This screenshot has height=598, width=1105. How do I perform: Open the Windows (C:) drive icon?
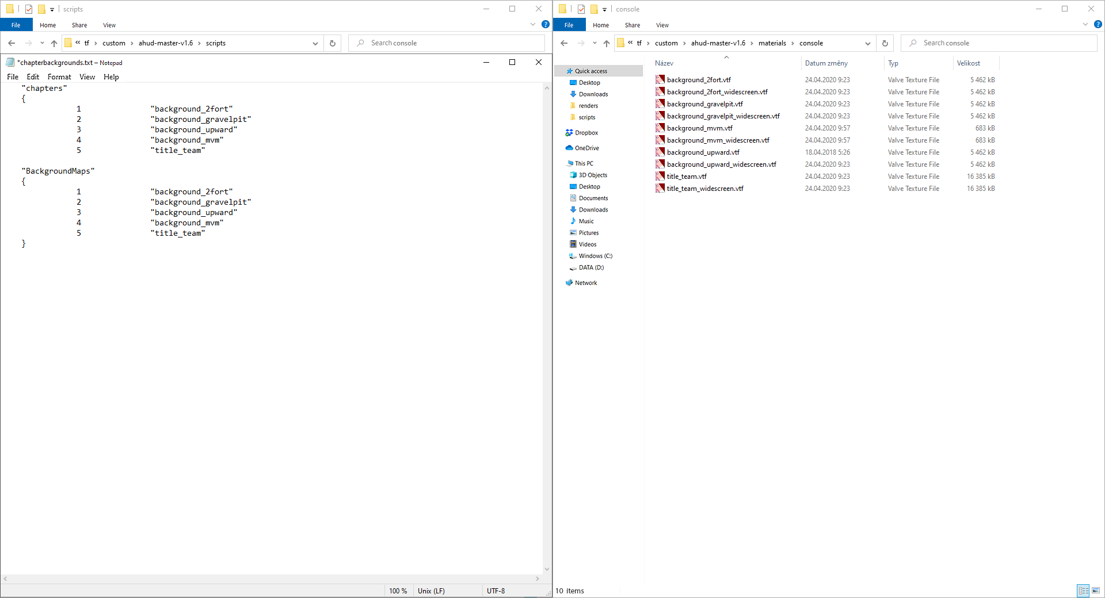(x=573, y=256)
